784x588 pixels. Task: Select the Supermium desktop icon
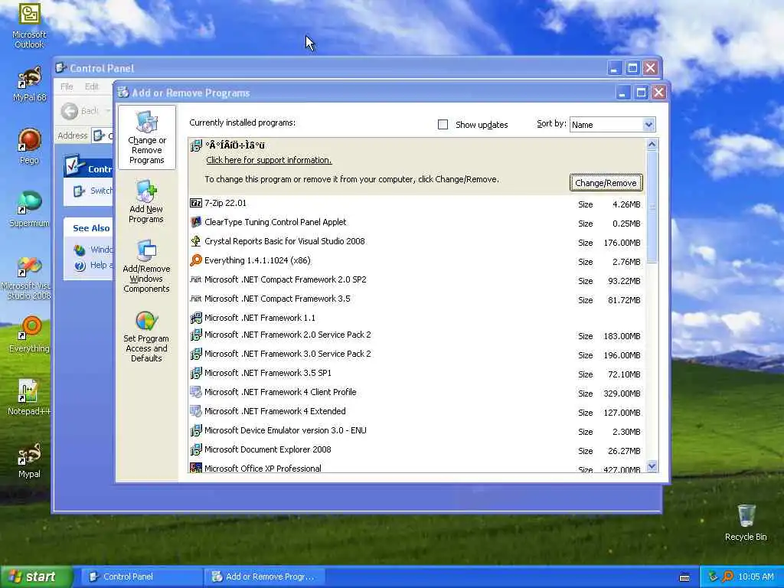[29, 208]
